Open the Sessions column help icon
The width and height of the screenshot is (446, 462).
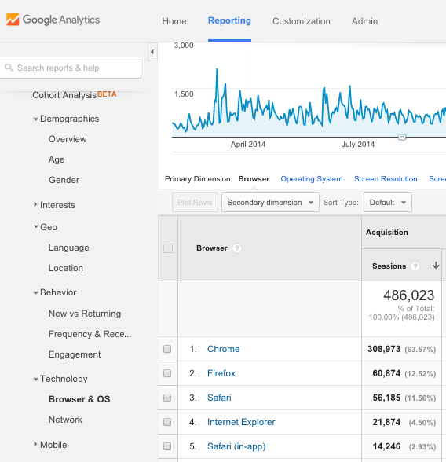coord(415,266)
